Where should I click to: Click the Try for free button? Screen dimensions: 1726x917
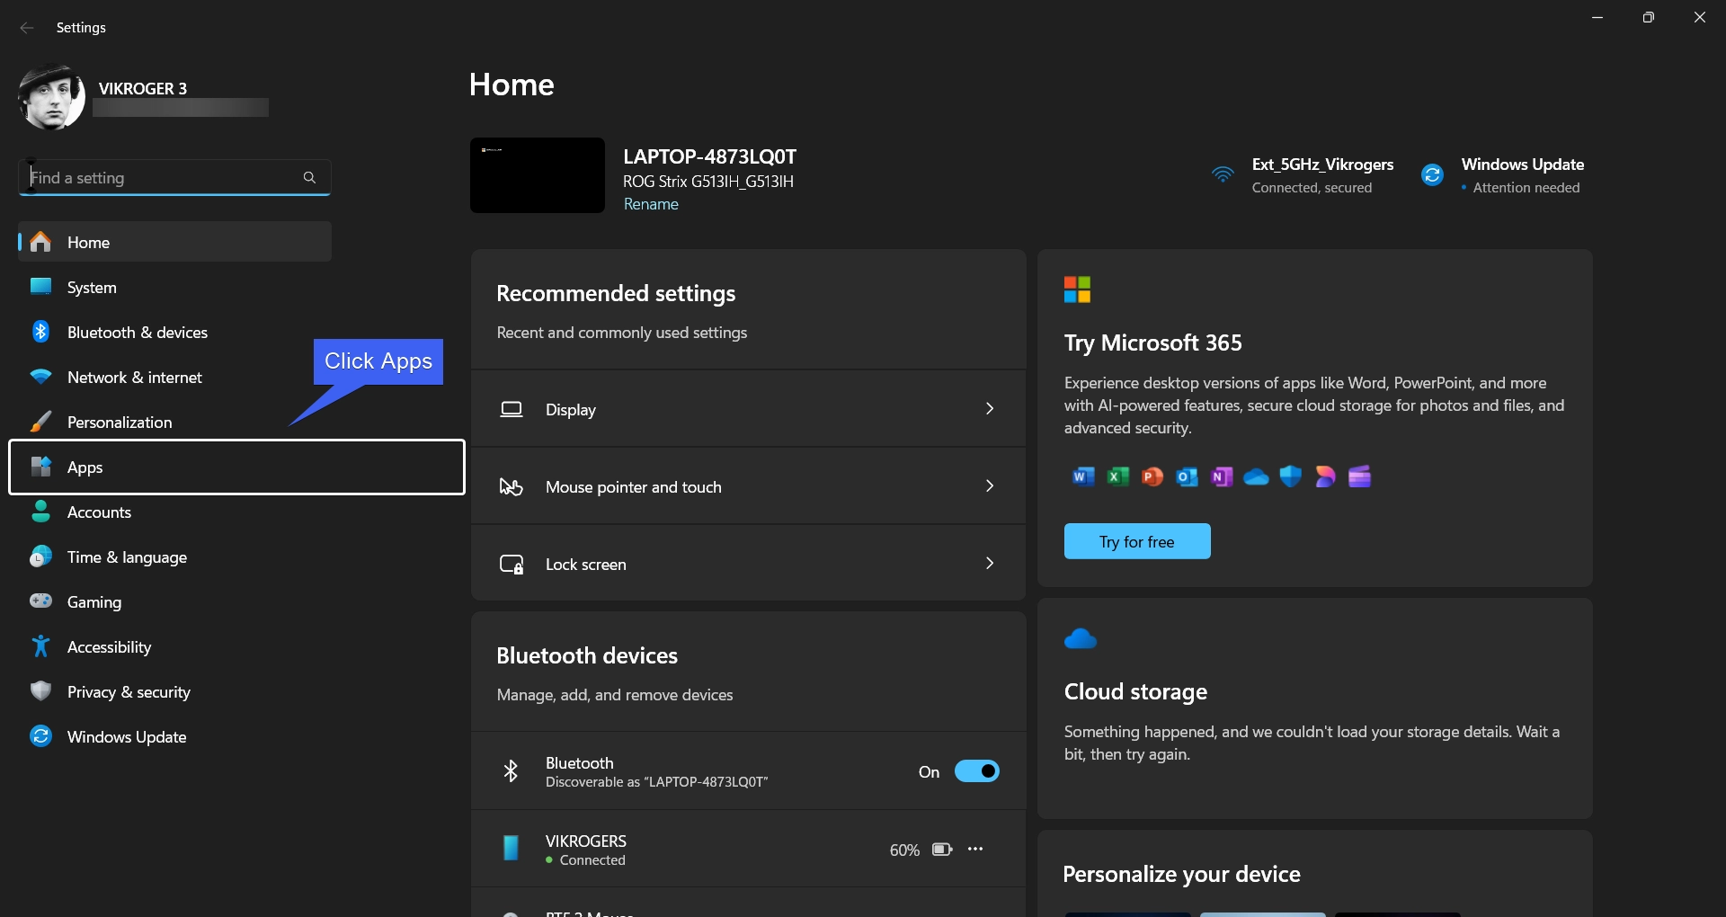[x=1137, y=541]
